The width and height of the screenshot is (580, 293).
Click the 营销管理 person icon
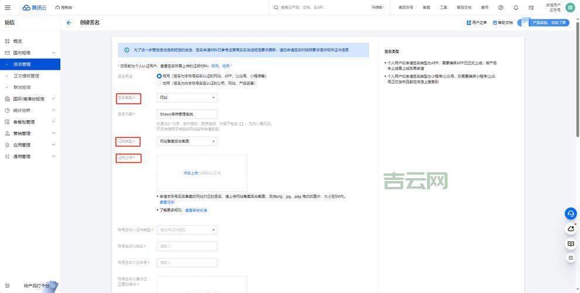click(7, 133)
